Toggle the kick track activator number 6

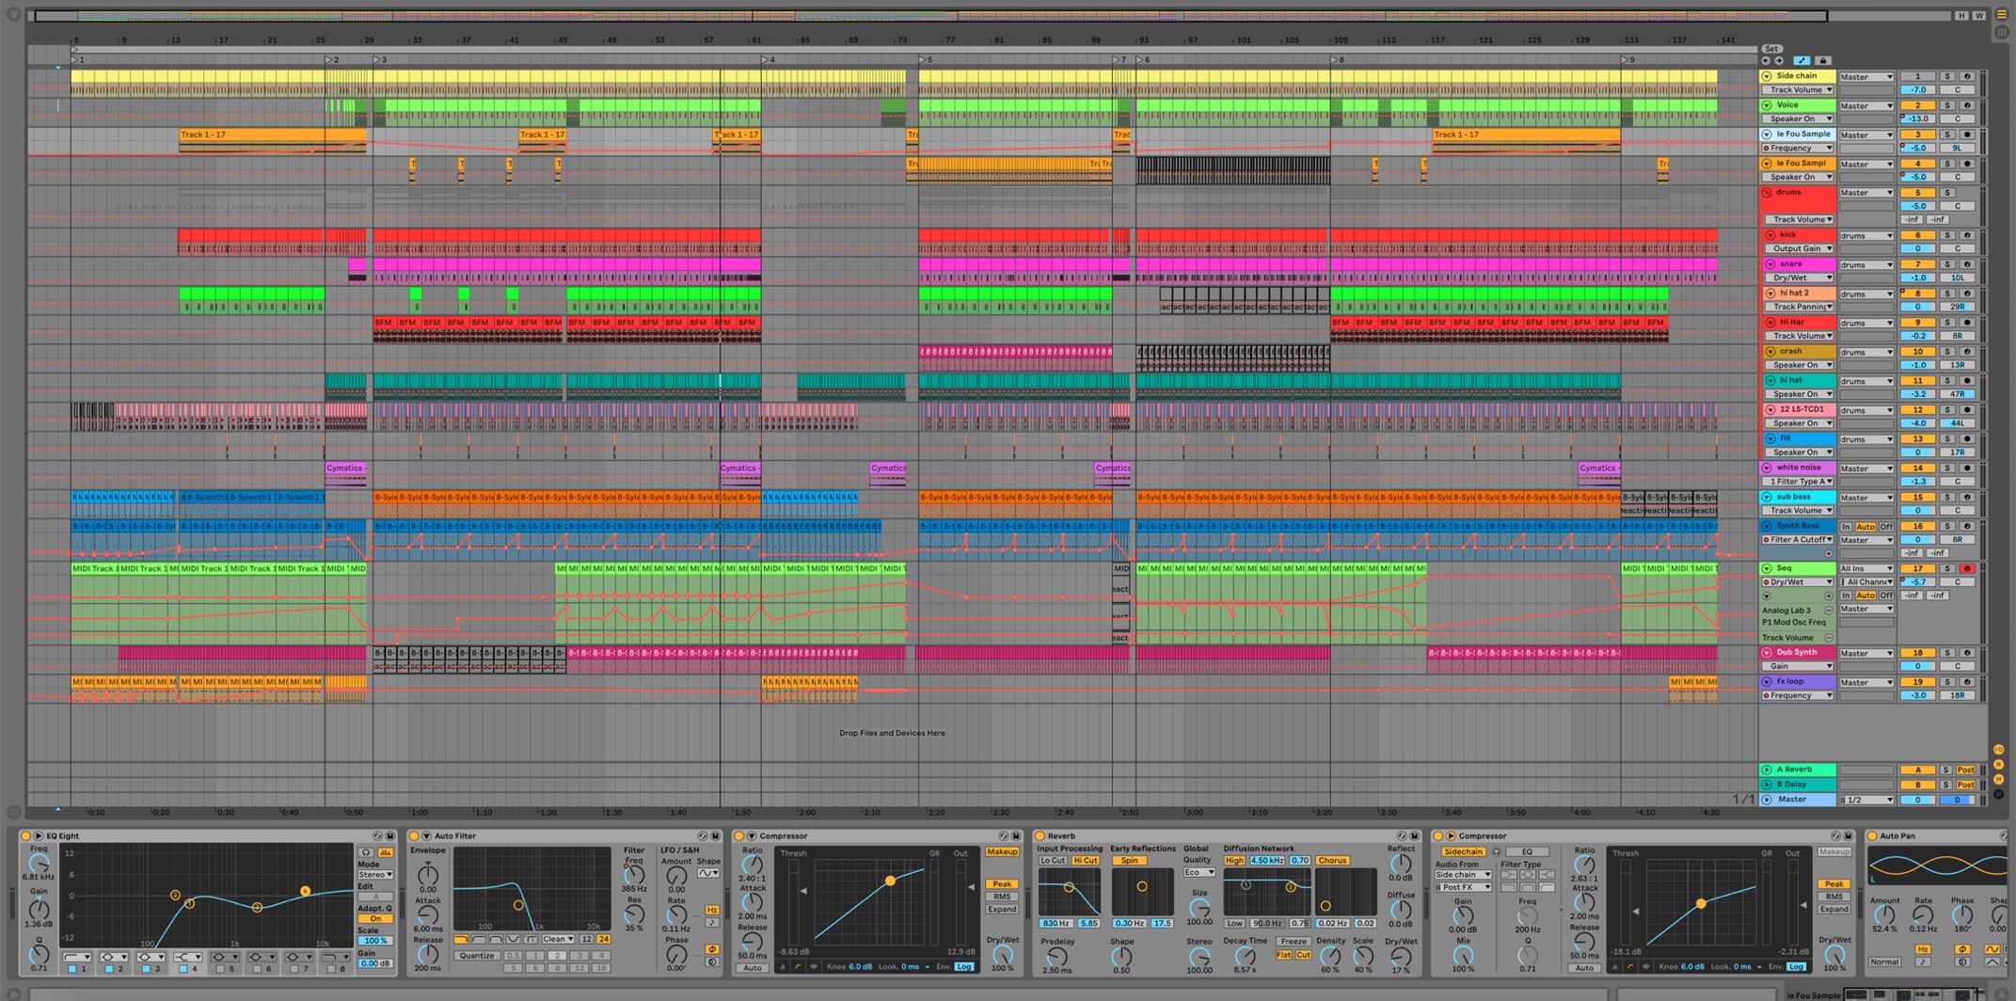click(1917, 235)
